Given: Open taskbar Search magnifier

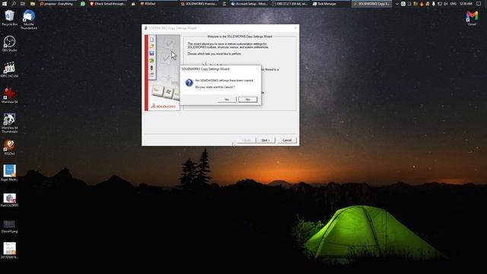Looking at the screenshot, I should 14,4.
